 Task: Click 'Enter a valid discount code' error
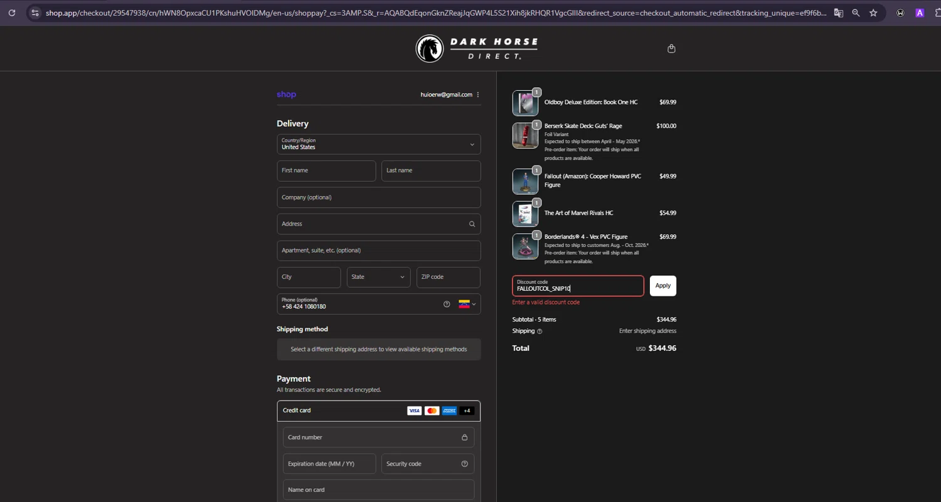546,302
